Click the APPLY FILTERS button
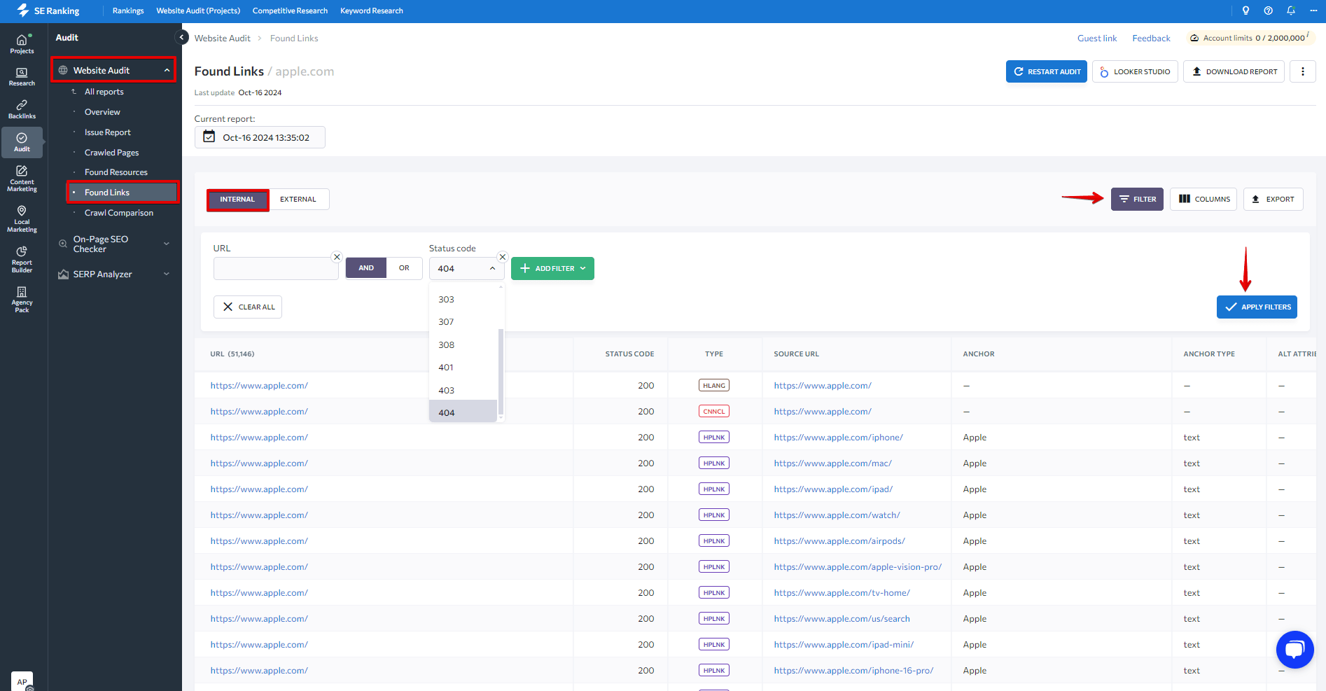Image resolution: width=1326 pixels, height=691 pixels. coord(1257,307)
